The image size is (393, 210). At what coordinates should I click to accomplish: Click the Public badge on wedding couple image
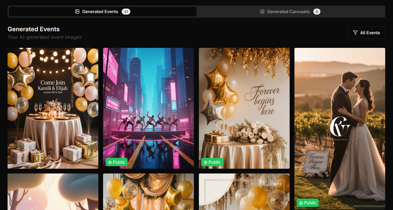pos(308,203)
